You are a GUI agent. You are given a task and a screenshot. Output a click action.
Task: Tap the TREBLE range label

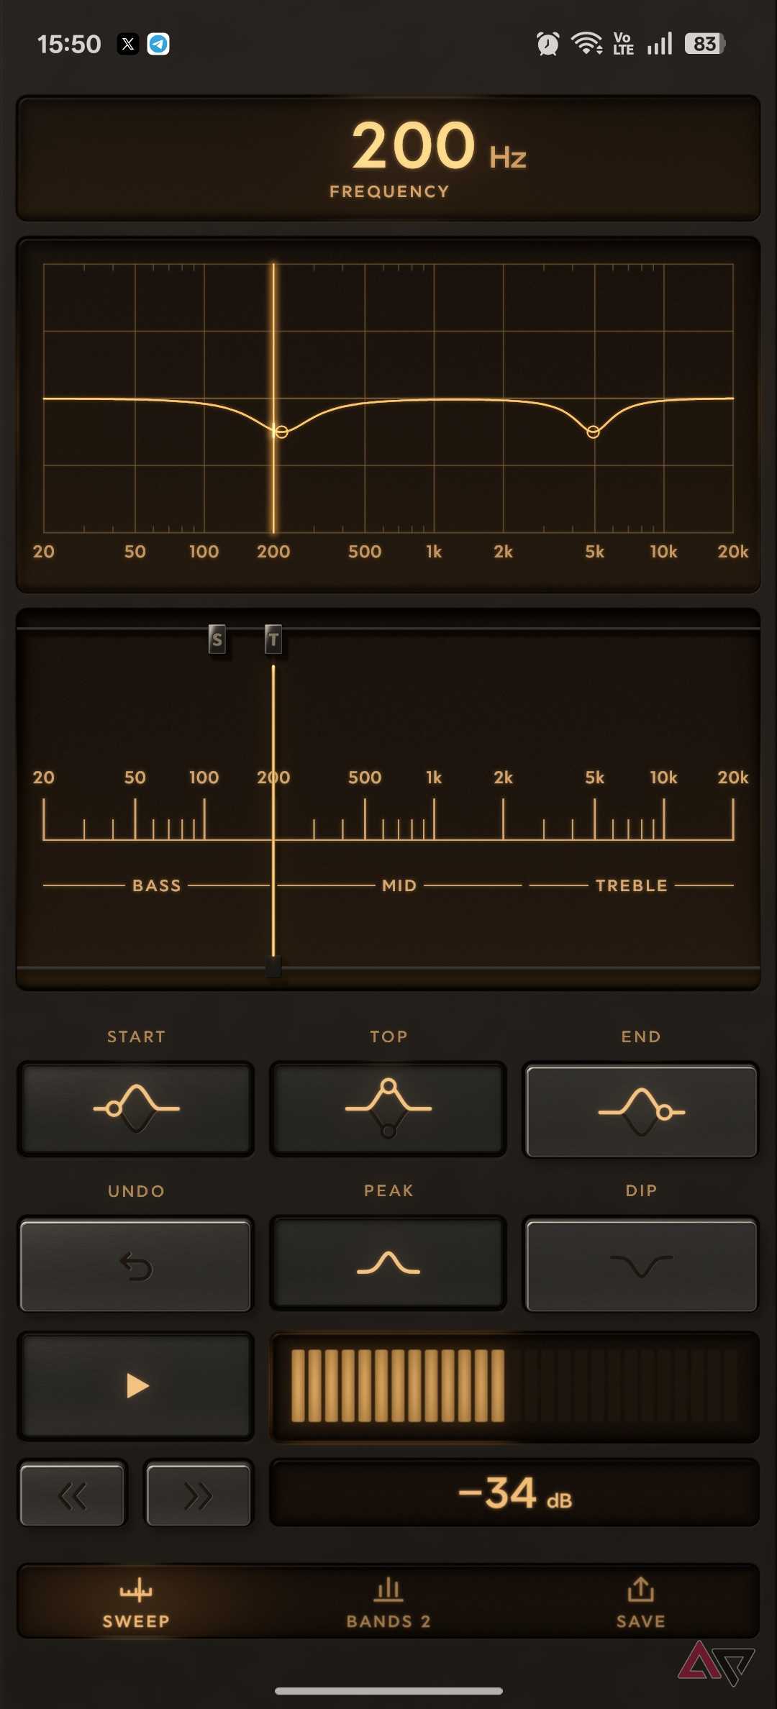[x=632, y=885]
